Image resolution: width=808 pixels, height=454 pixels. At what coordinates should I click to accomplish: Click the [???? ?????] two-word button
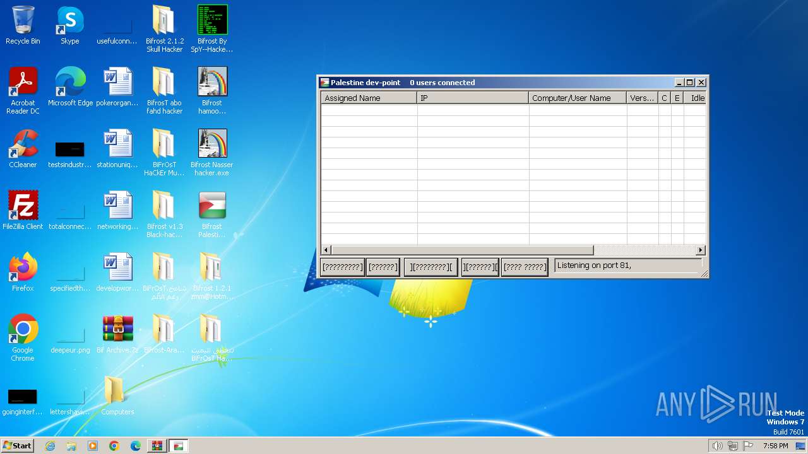[x=525, y=267]
